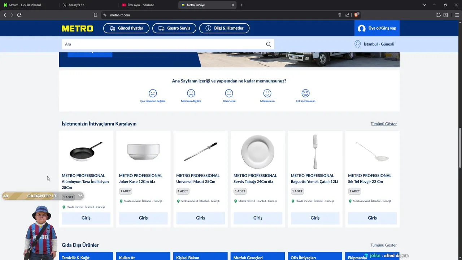This screenshot has height=260, width=462.
Task: Open Temizlik & Kağıt category
Action: (86, 256)
